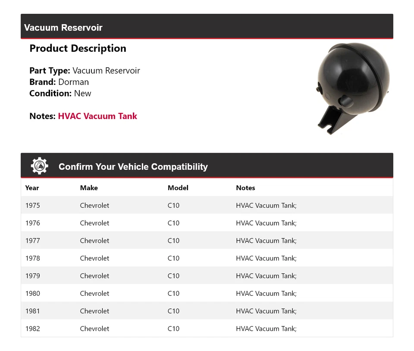Select the 1980 year cell

click(32, 294)
